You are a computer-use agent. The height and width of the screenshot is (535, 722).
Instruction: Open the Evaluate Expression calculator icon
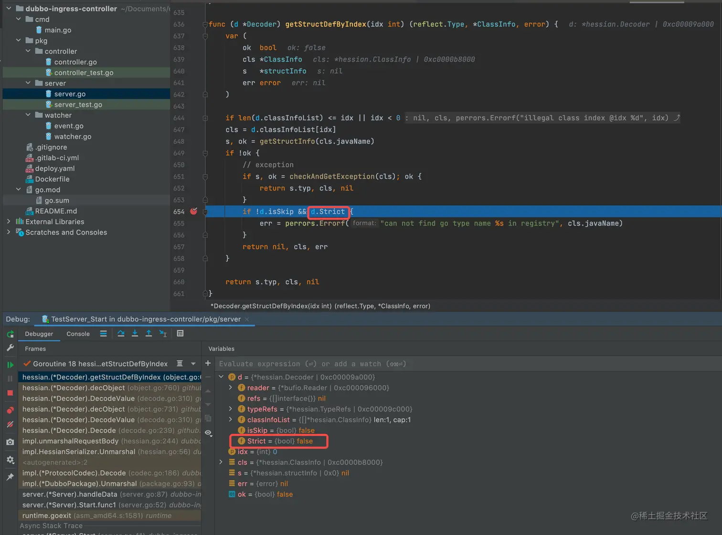coord(180,334)
